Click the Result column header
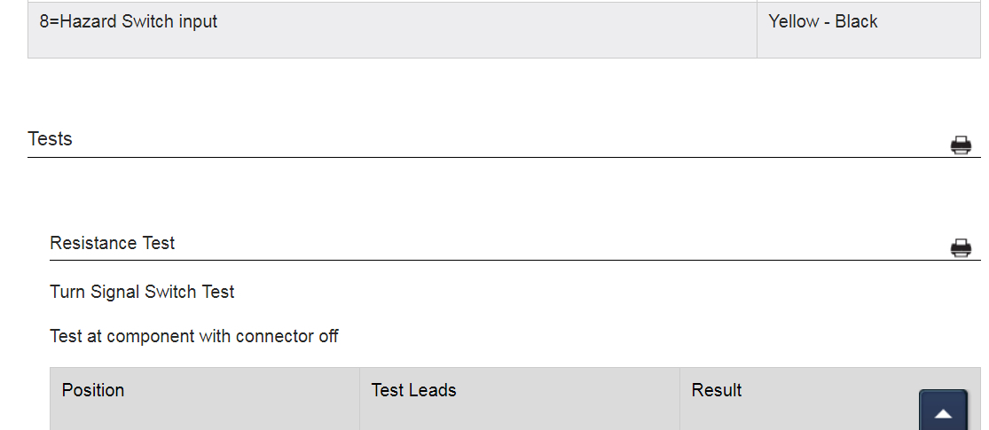Screen dimensions: 989x430 click(x=716, y=390)
